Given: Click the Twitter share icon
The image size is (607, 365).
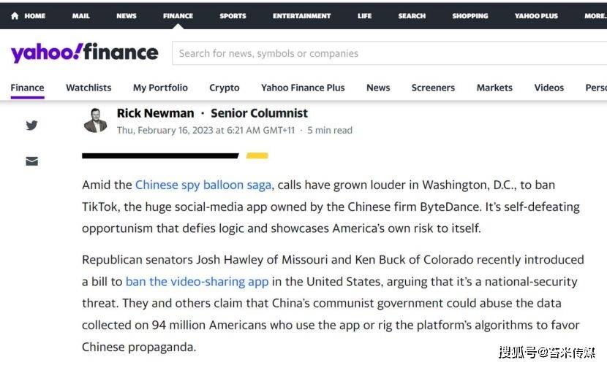Looking at the screenshot, I should (x=31, y=125).
